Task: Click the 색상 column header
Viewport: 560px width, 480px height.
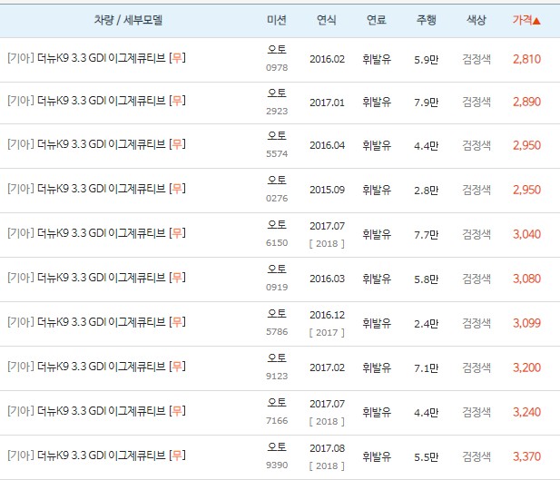Action: tap(476, 20)
